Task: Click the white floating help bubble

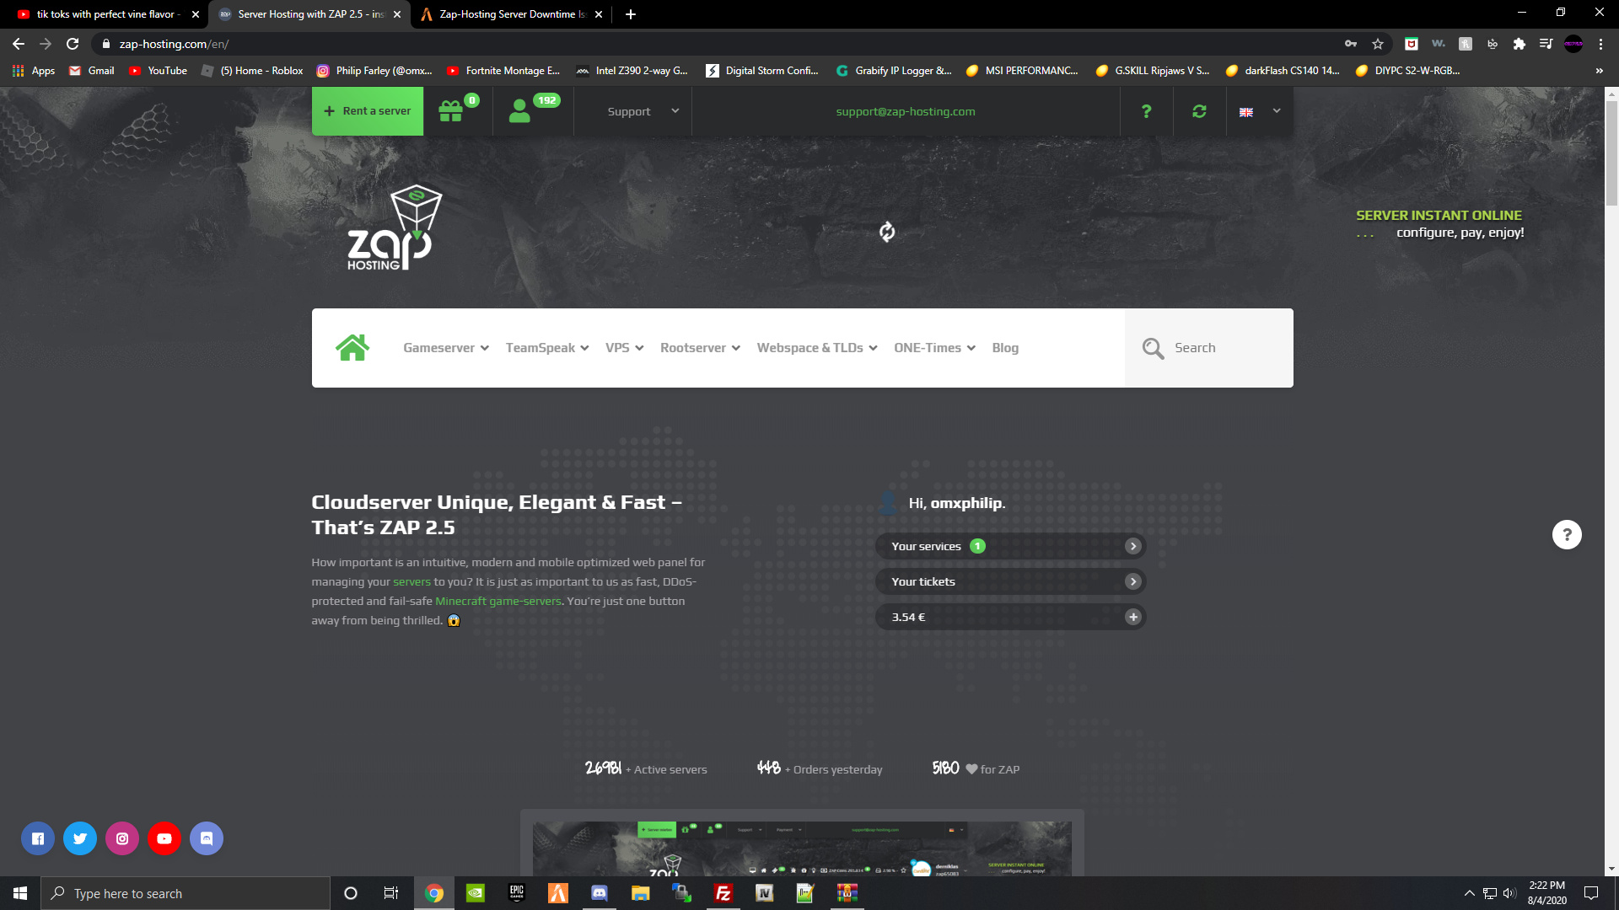Action: pyautogui.click(x=1567, y=534)
